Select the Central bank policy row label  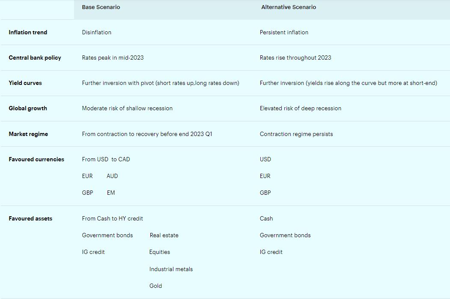pos(35,57)
